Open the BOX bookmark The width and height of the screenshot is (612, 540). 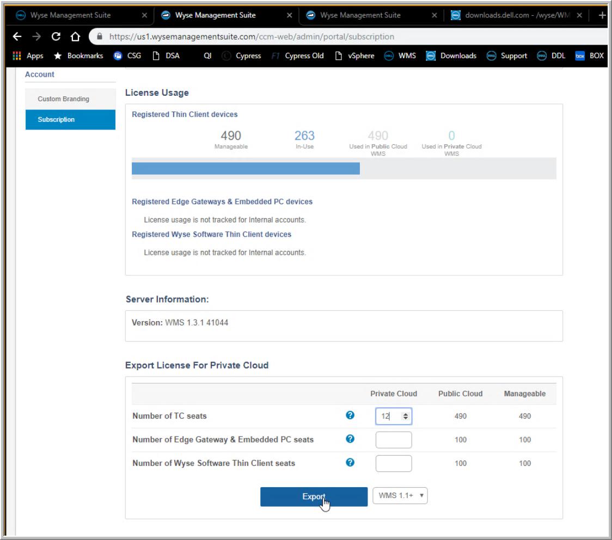589,56
